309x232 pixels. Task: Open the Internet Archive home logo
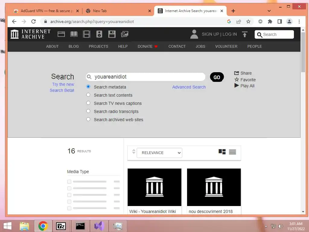click(x=30, y=34)
